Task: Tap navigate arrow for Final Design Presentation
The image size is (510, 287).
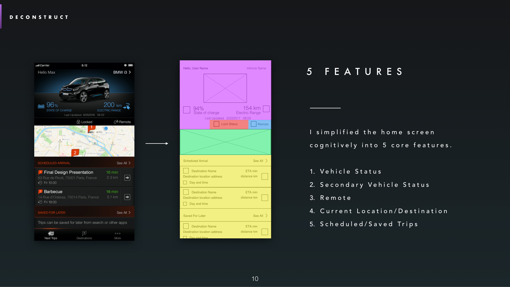Action: (127, 178)
